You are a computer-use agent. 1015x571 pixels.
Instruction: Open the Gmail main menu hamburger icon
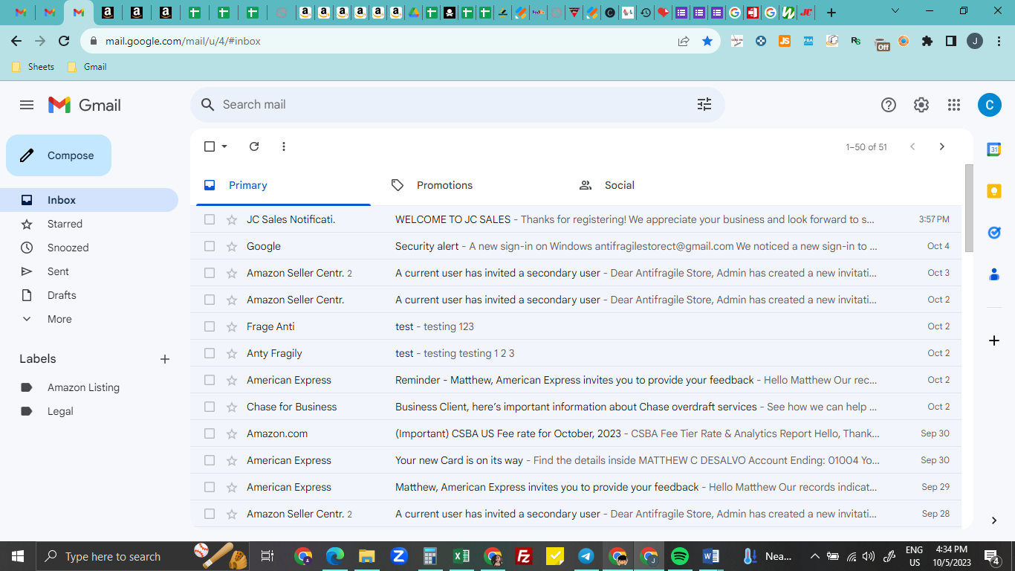[27, 105]
